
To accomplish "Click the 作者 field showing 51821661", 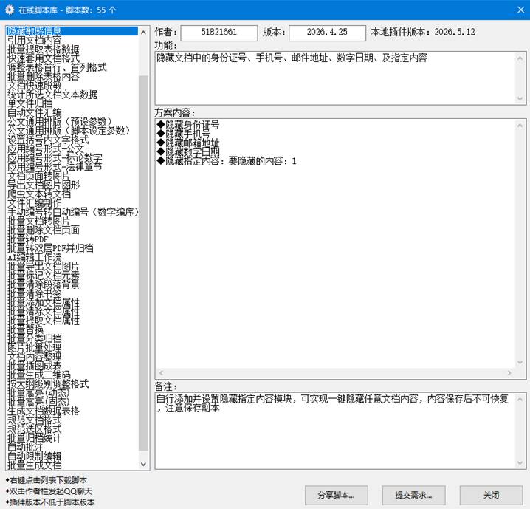I will (219, 33).
